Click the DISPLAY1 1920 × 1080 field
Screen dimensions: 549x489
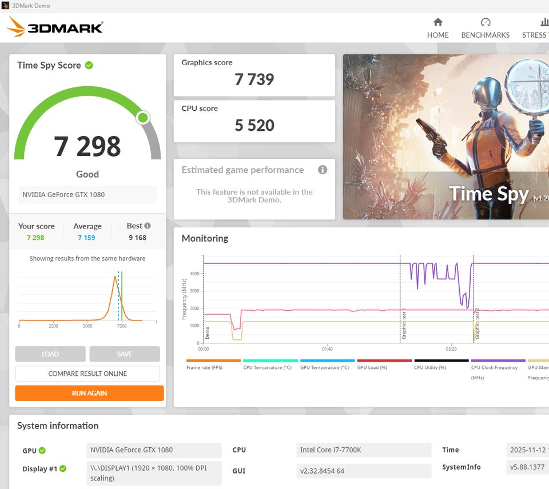(x=154, y=473)
